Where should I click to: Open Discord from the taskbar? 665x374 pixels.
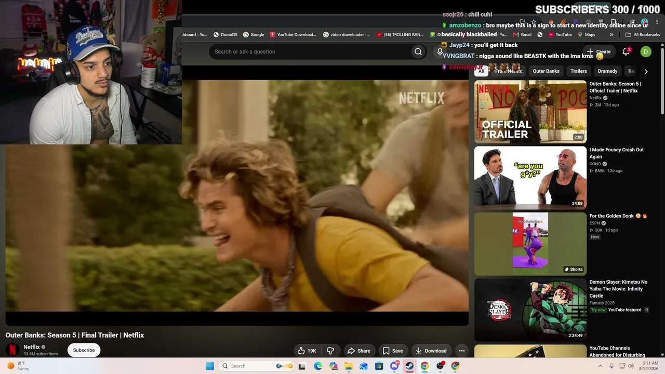pos(394,366)
